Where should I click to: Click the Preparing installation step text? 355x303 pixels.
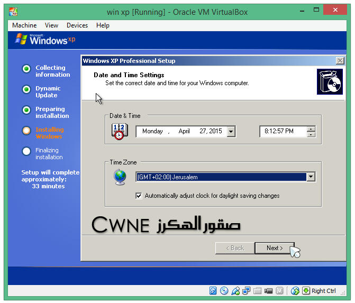click(x=52, y=112)
